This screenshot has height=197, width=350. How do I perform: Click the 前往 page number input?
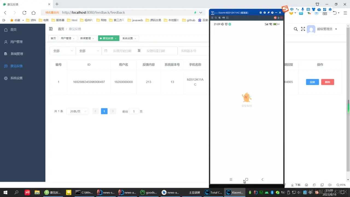(134, 111)
